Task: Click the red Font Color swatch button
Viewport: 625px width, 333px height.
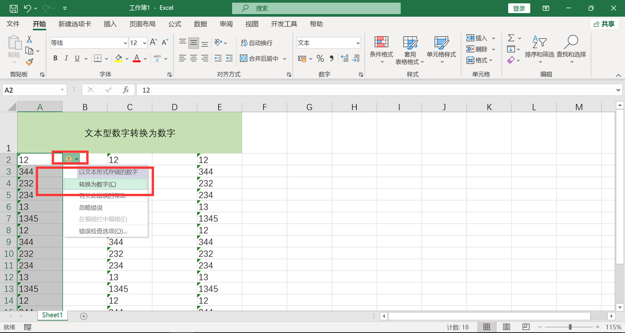Action: (137, 58)
